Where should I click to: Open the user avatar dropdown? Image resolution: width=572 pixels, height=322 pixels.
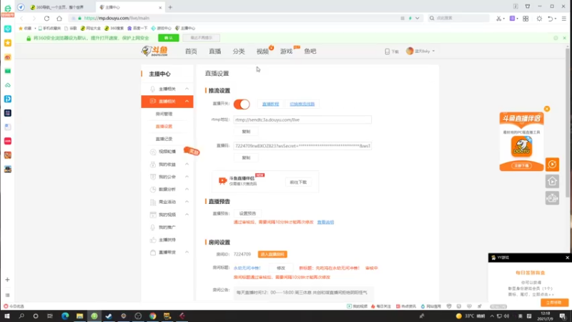coord(420,51)
